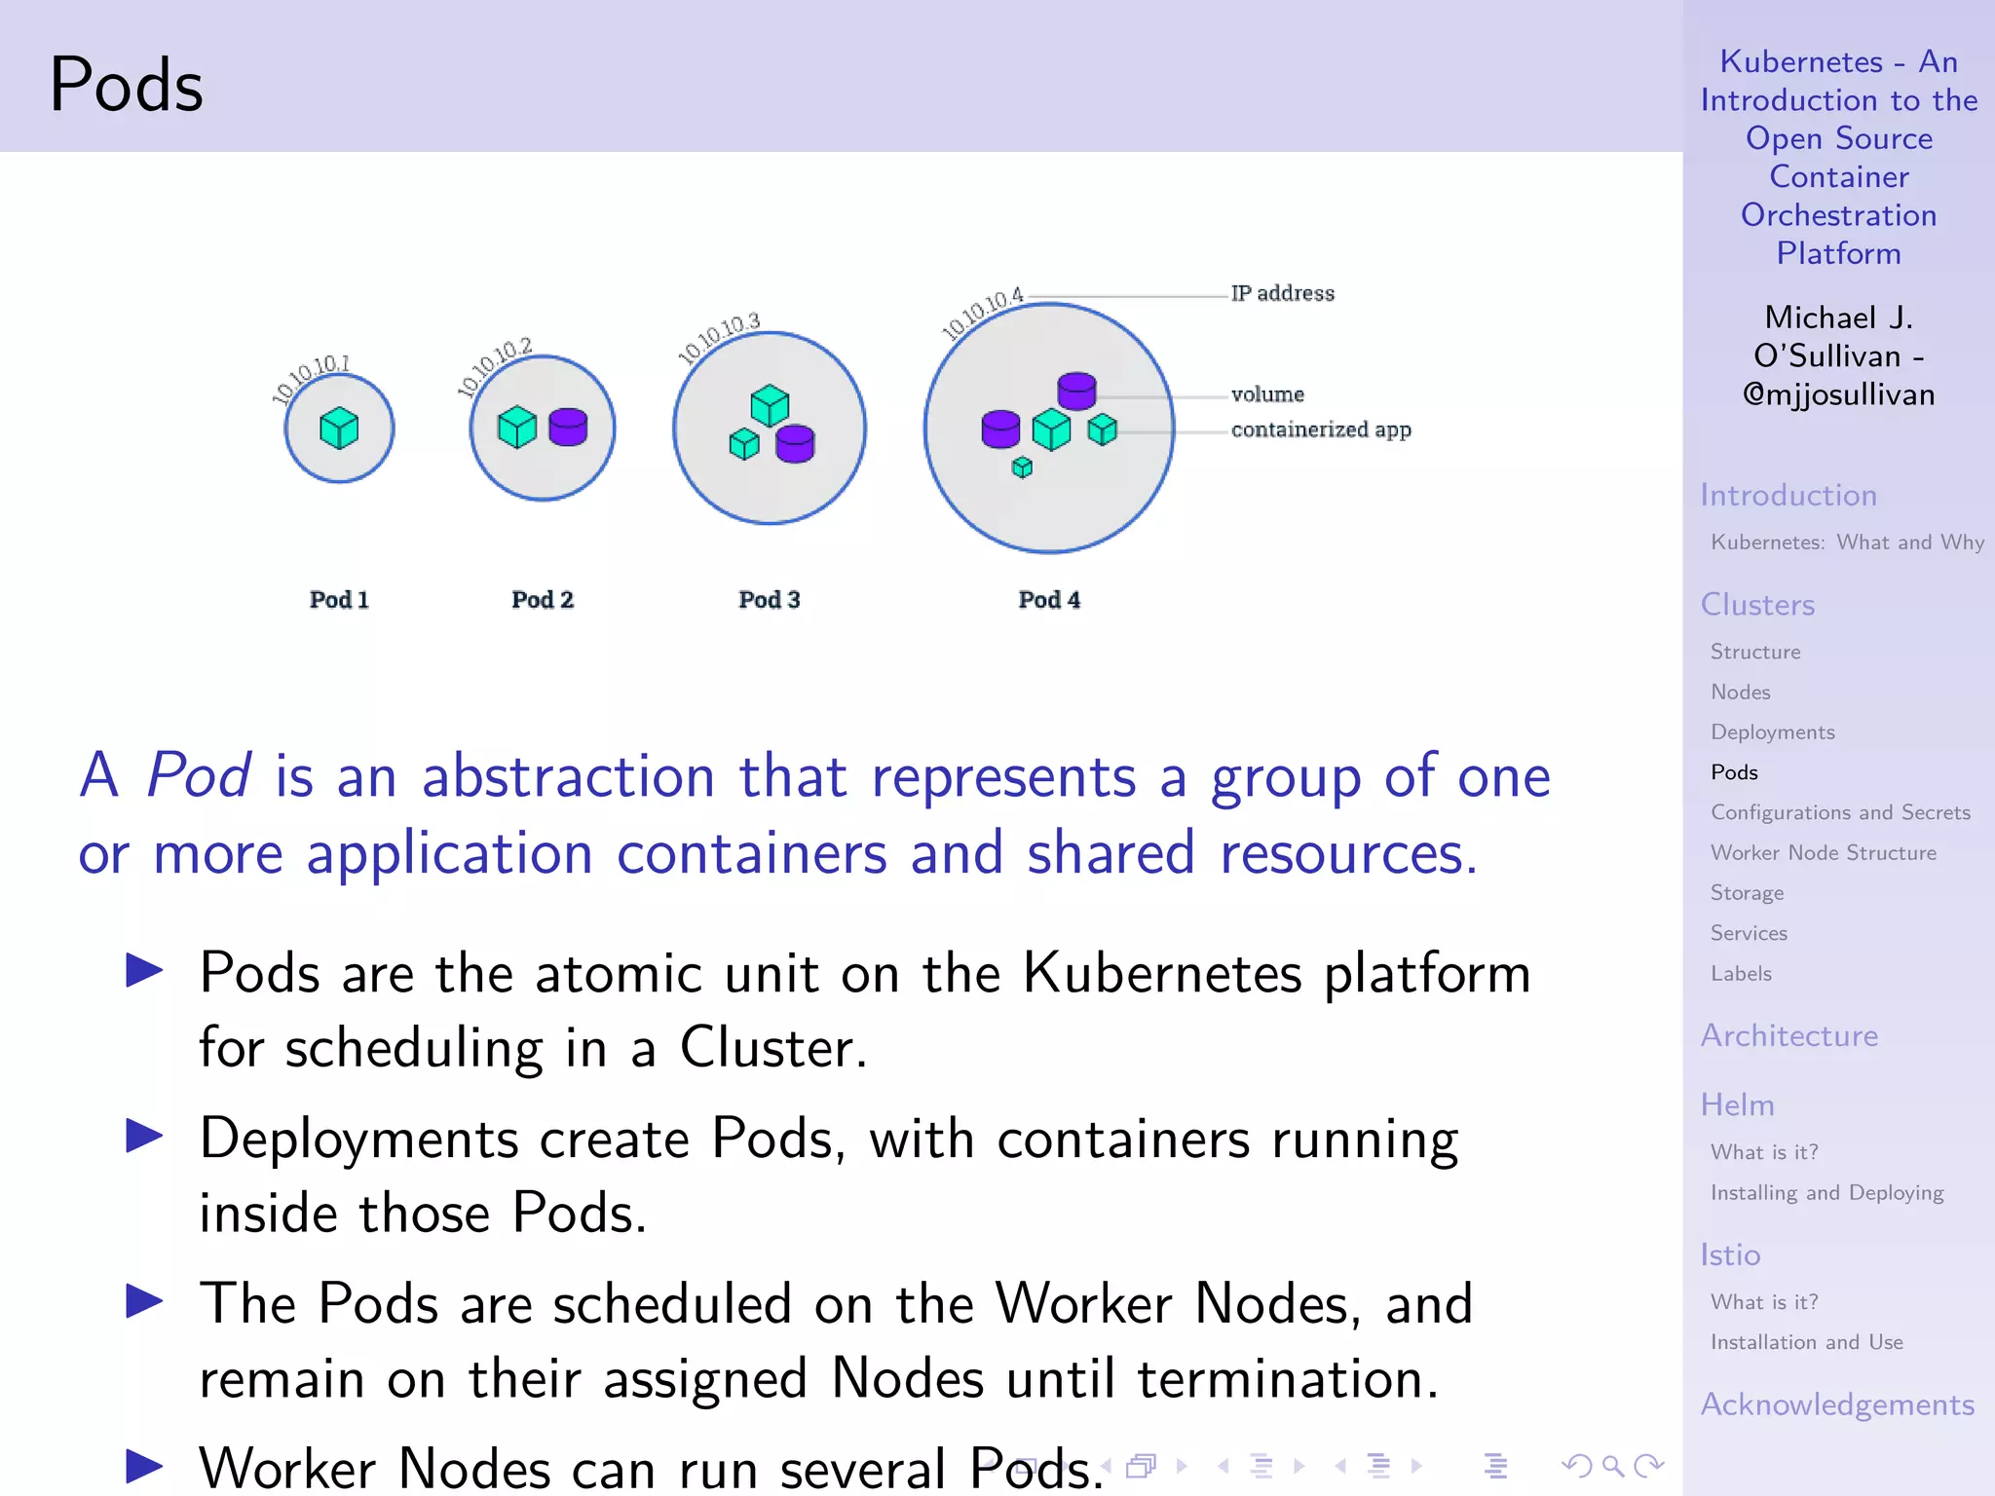This screenshot has width=1995, height=1496.
Task: Click the presentation outline icon
Action: (1496, 1466)
